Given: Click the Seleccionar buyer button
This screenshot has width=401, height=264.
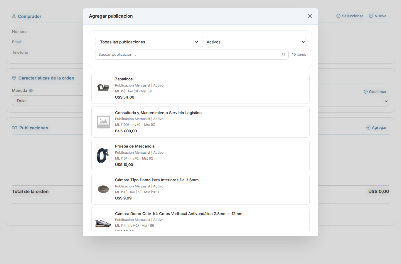Looking at the screenshot, I should point(350,16).
